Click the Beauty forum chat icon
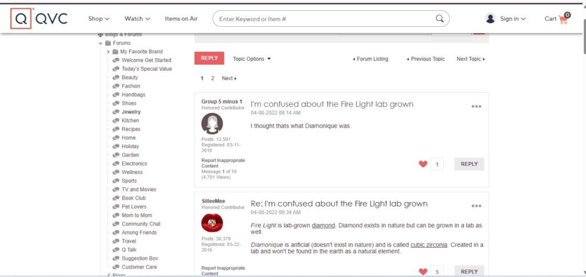Viewport: 586px width, 277px height. click(116, 77)
